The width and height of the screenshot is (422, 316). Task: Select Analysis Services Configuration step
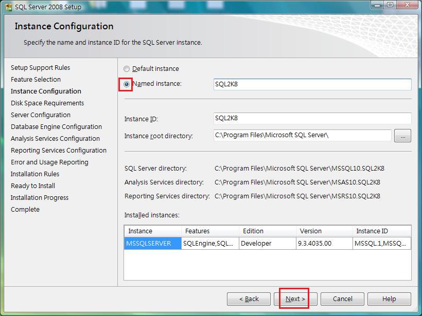55,139
